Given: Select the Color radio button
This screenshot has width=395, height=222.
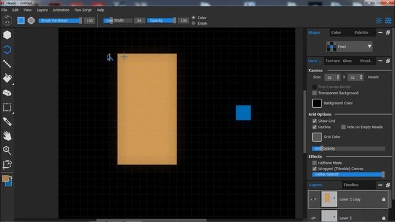Looking at the screenshot, I should coord(193,18).
